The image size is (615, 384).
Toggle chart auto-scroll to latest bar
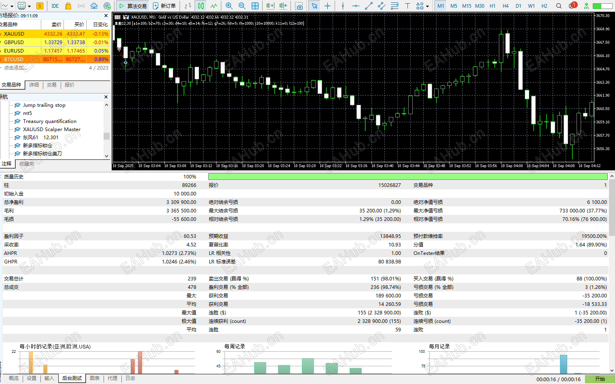click(x=270, y=6)
